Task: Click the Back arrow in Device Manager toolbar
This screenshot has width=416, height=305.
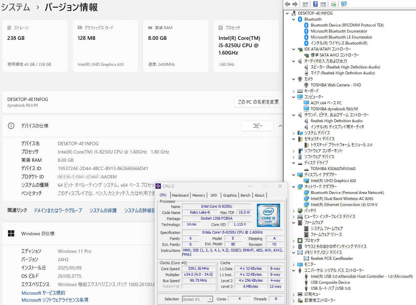Action: [x=287, y=4]
